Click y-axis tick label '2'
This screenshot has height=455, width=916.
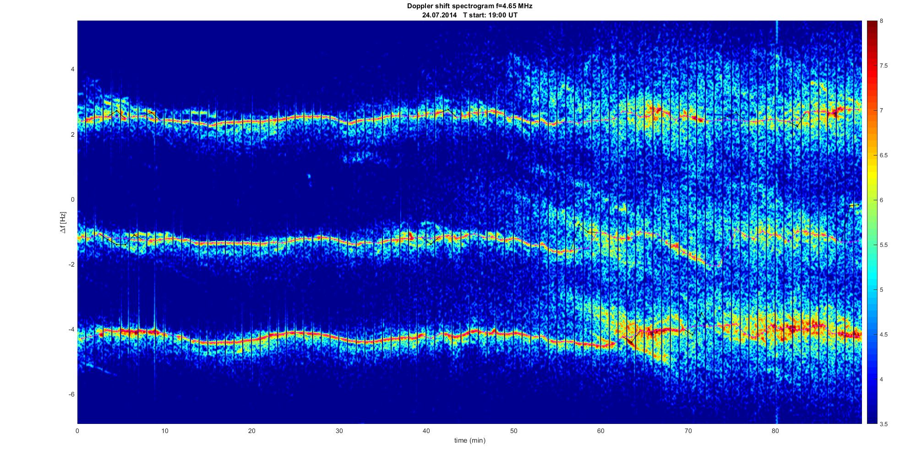coord(72,134)
